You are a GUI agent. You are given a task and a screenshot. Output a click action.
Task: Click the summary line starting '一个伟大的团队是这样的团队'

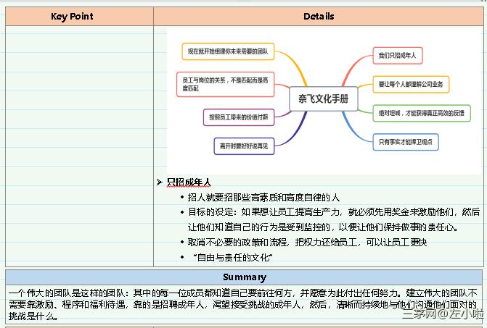242,293
